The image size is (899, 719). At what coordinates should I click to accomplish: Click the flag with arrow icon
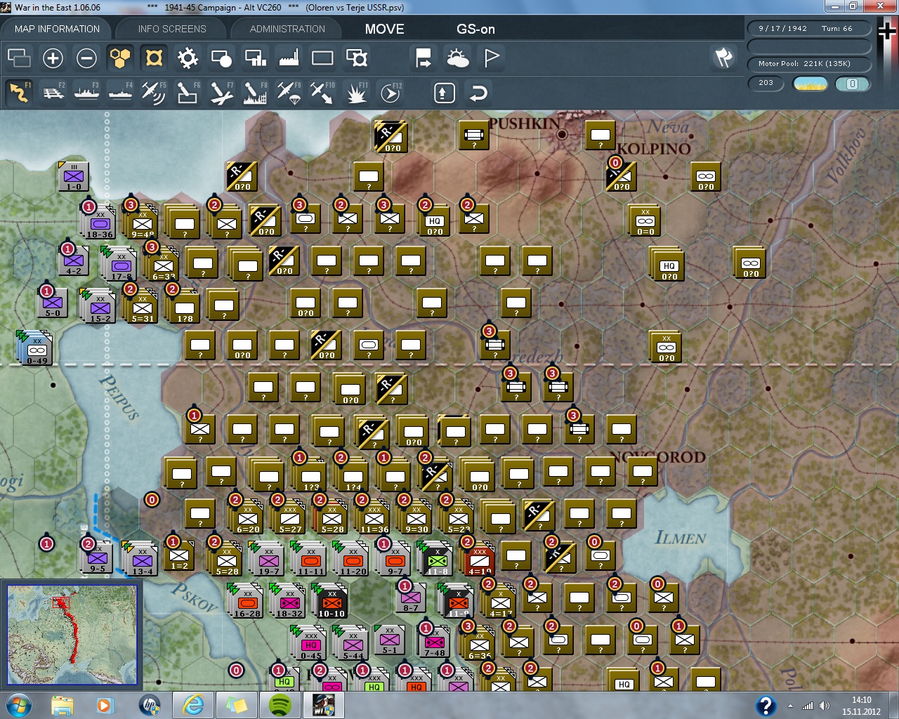(x=424, y=58)
